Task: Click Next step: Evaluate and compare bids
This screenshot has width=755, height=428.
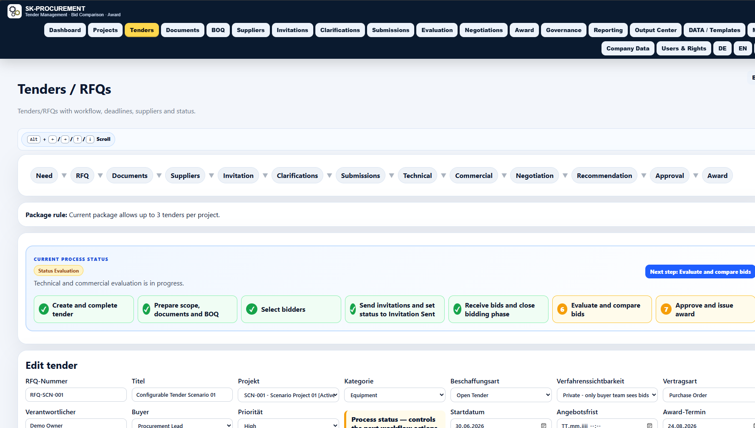Action: 700,272
